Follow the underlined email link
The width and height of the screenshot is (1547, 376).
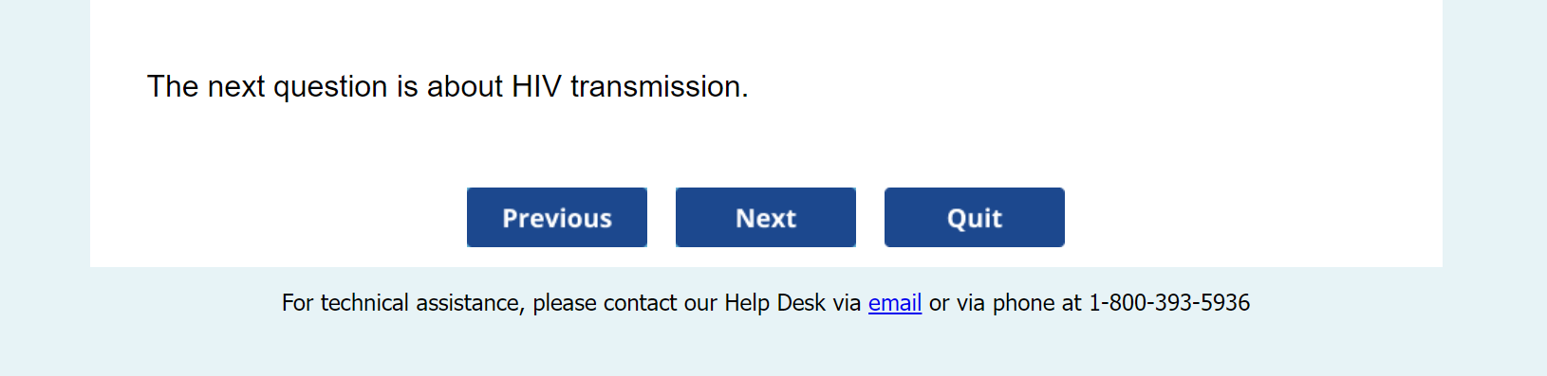coord(895,303)
